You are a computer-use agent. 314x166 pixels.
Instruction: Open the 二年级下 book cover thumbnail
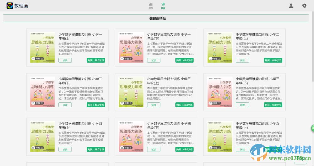click(x=42, y=92)
